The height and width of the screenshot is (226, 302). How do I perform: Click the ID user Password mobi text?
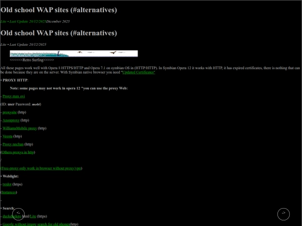coord(21,104)
